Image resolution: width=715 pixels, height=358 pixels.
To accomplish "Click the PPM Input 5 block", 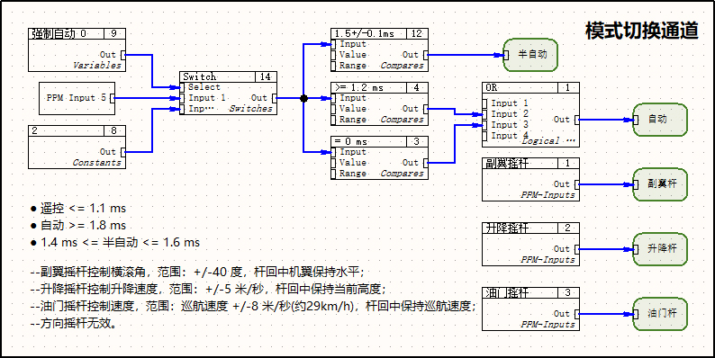I will [x=77, y=98].
